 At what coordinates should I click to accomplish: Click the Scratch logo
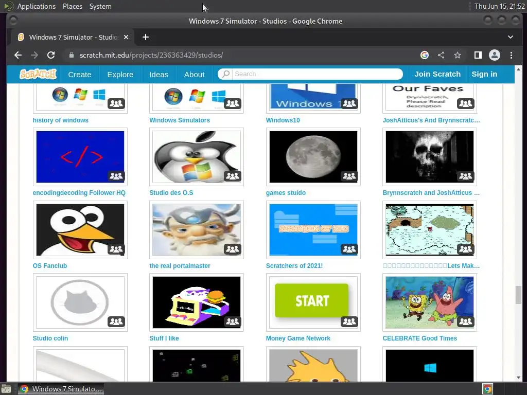pyautogui.click(x=38, y=74)
